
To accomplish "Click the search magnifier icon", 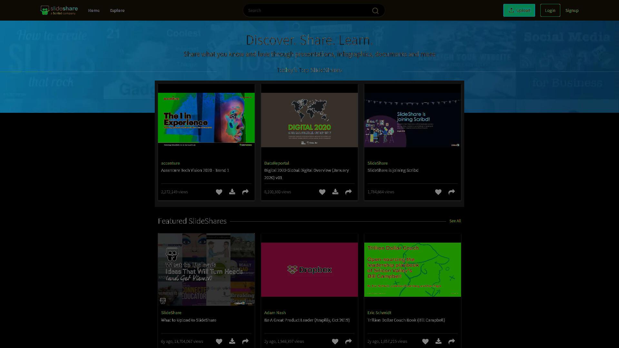I will (375, 11).
